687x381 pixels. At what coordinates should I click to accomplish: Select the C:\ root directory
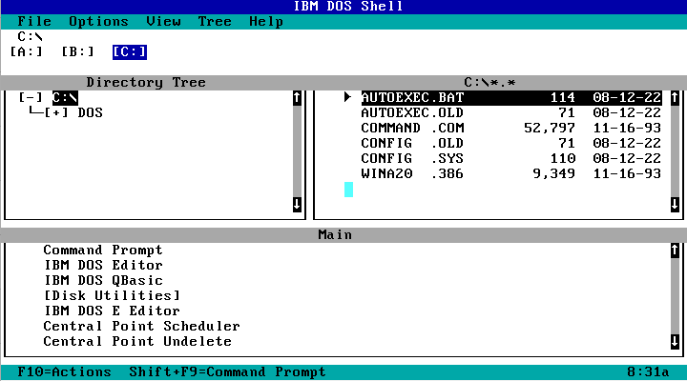[x=65, y=97]
